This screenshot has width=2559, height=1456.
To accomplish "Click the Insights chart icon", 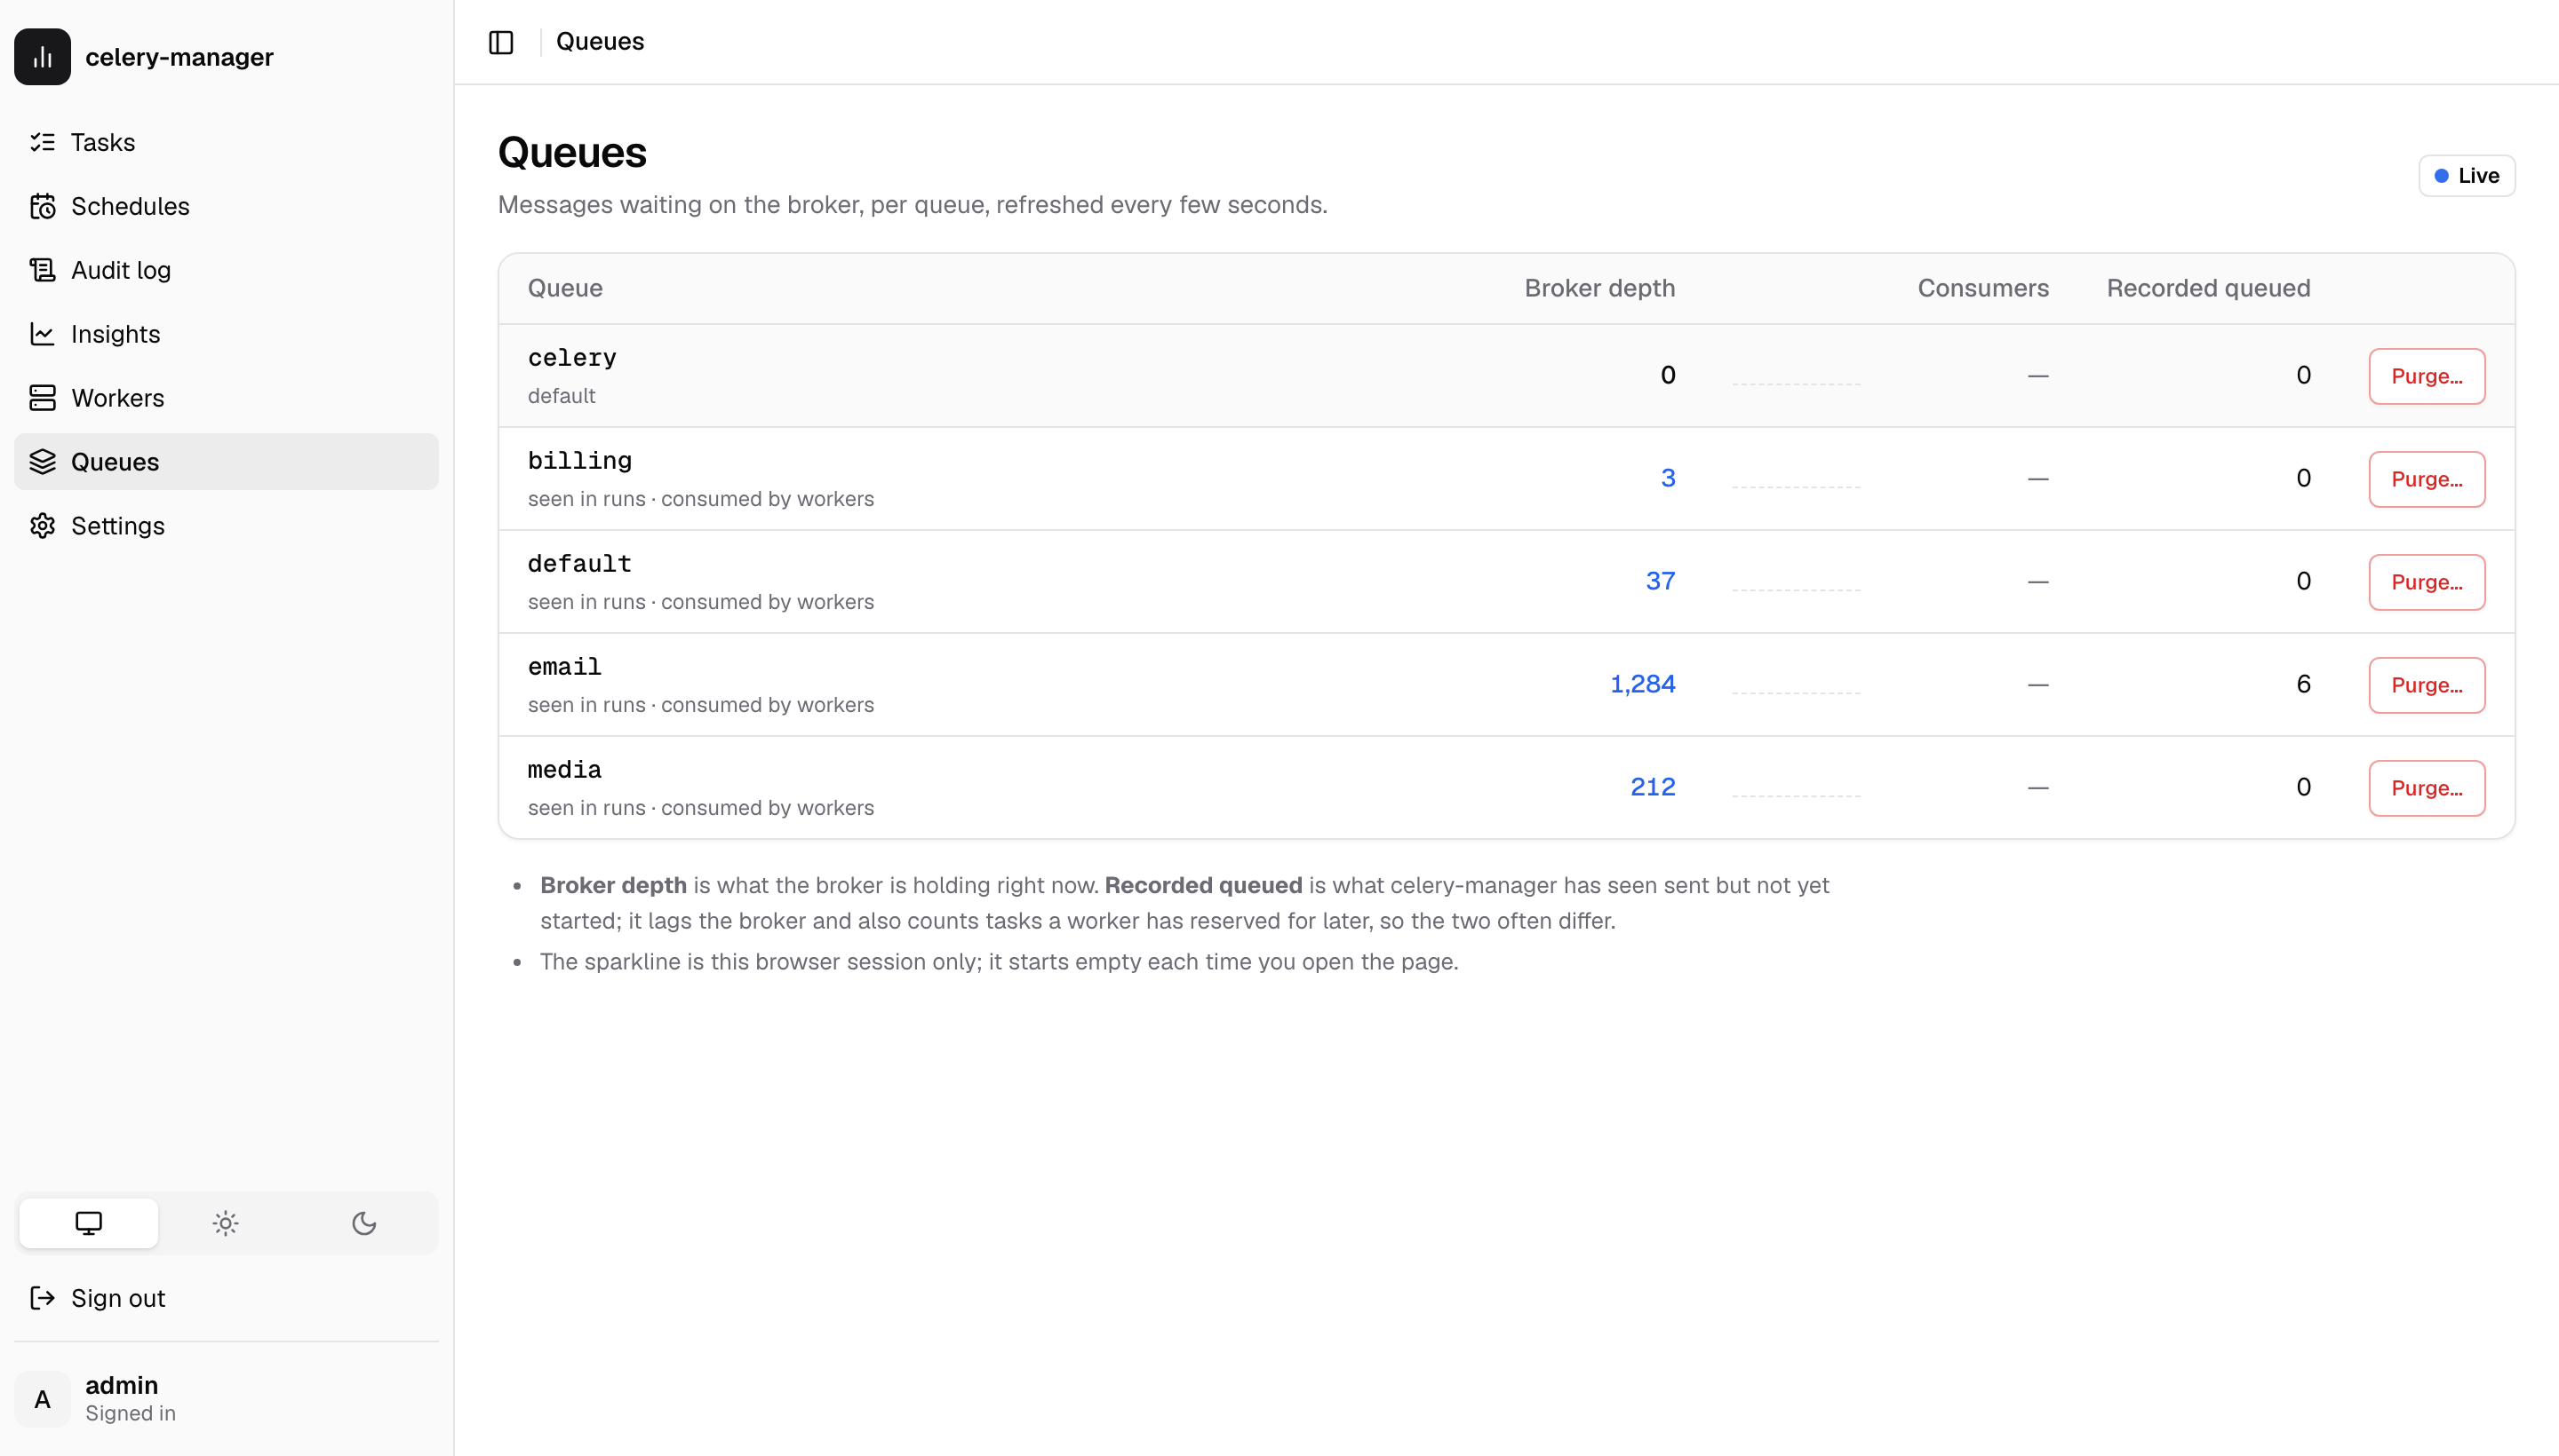I will (x=42, y=334).
